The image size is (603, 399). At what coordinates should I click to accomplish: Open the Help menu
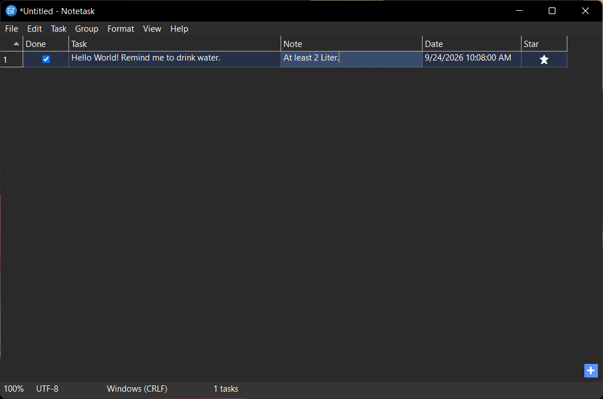(179, 29)
